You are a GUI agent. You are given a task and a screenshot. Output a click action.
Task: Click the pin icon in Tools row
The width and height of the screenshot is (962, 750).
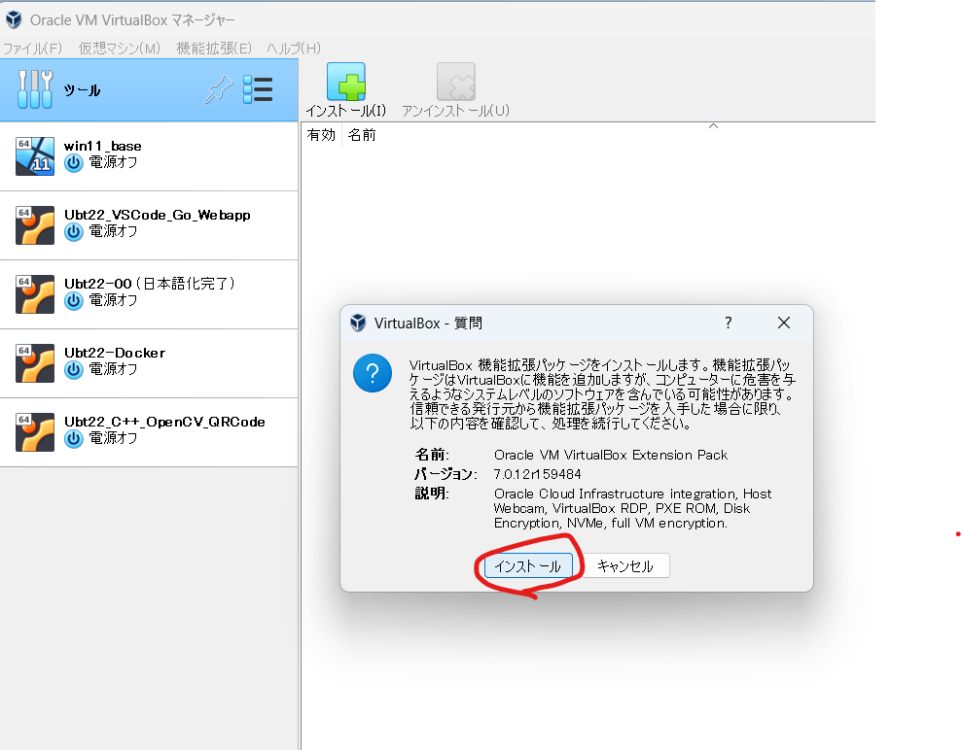point(219,89)
